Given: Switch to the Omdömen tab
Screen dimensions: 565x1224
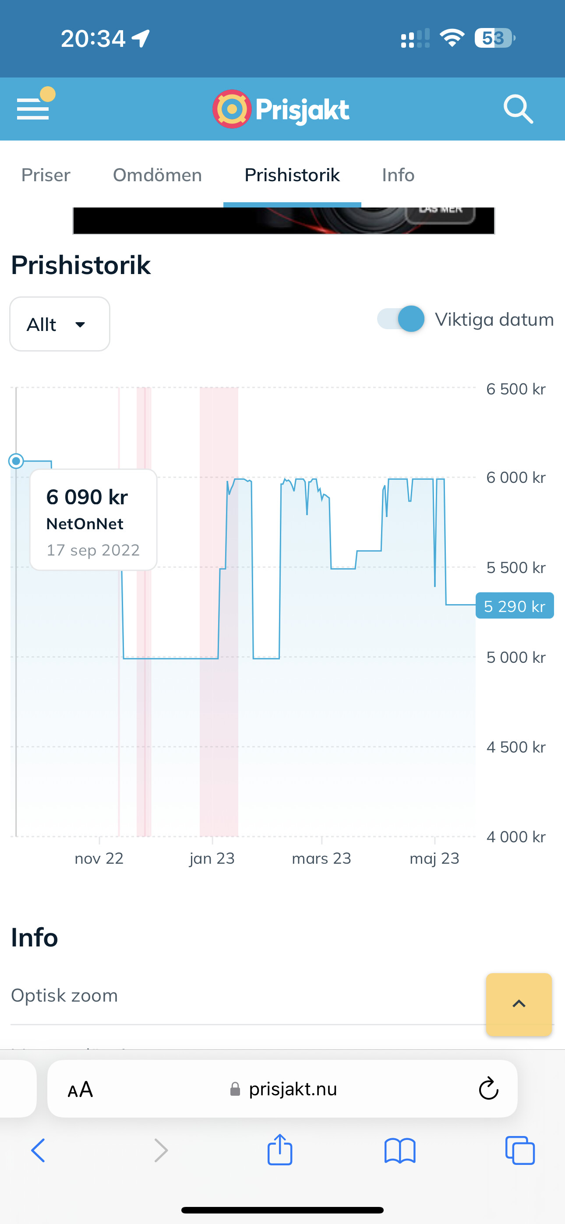Looking at the screenshot, I should (157, 175).
